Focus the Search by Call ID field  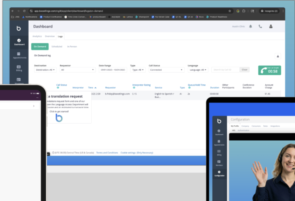click(225, 70)
